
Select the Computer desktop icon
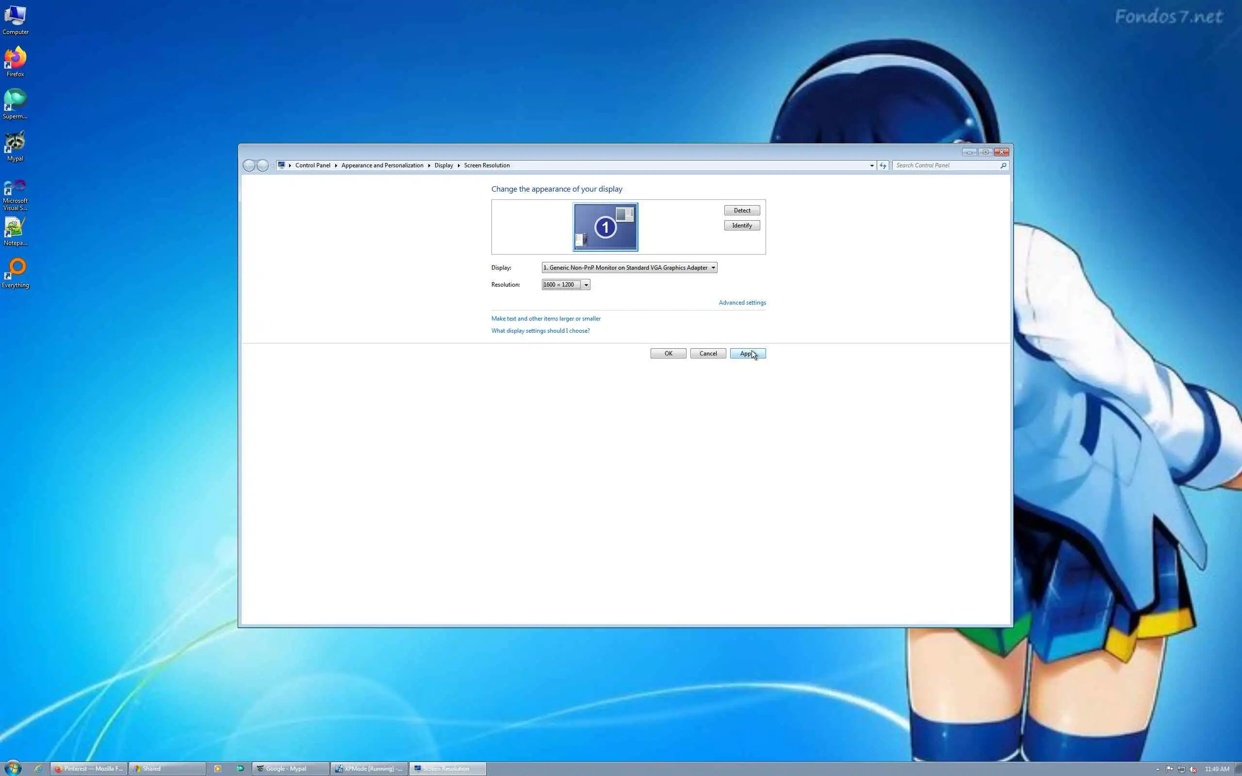pyautogui.click(x=16, y=17)
